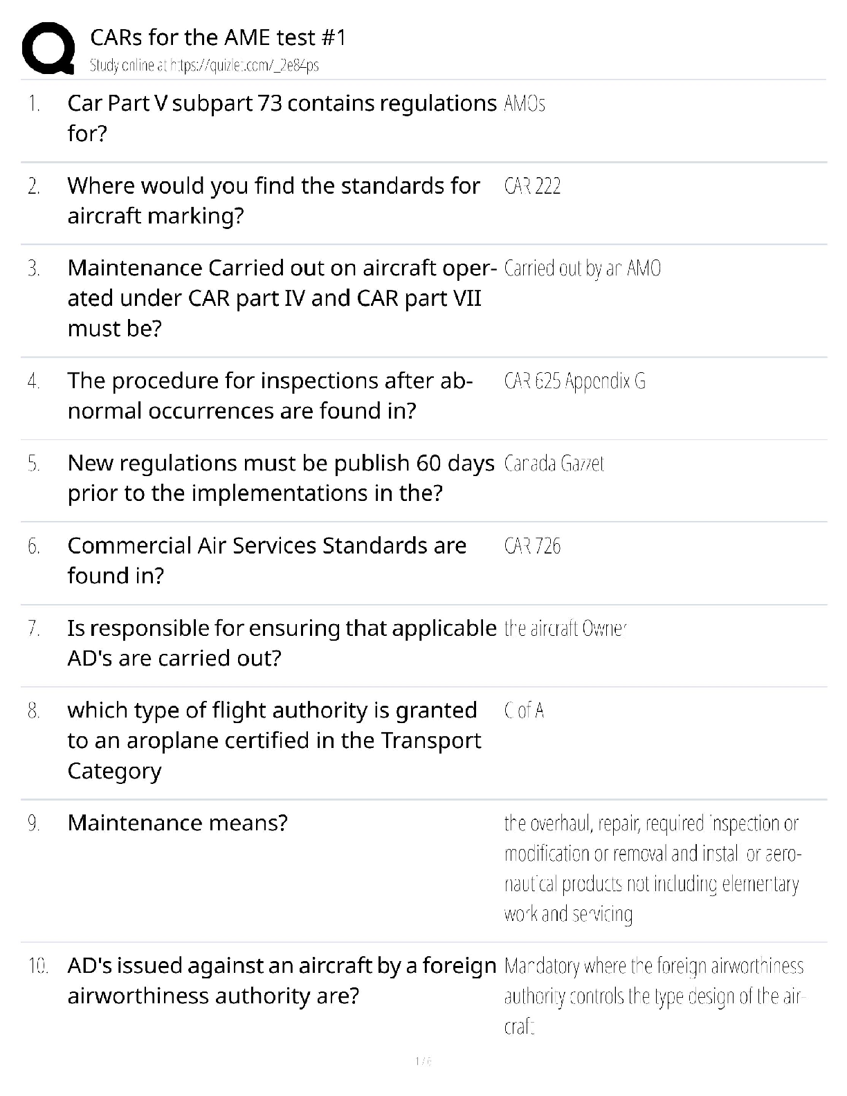Viewport: 847px width, 1096px height.
Task: Click the answer Canada Gazet
Action: point(554,463)
